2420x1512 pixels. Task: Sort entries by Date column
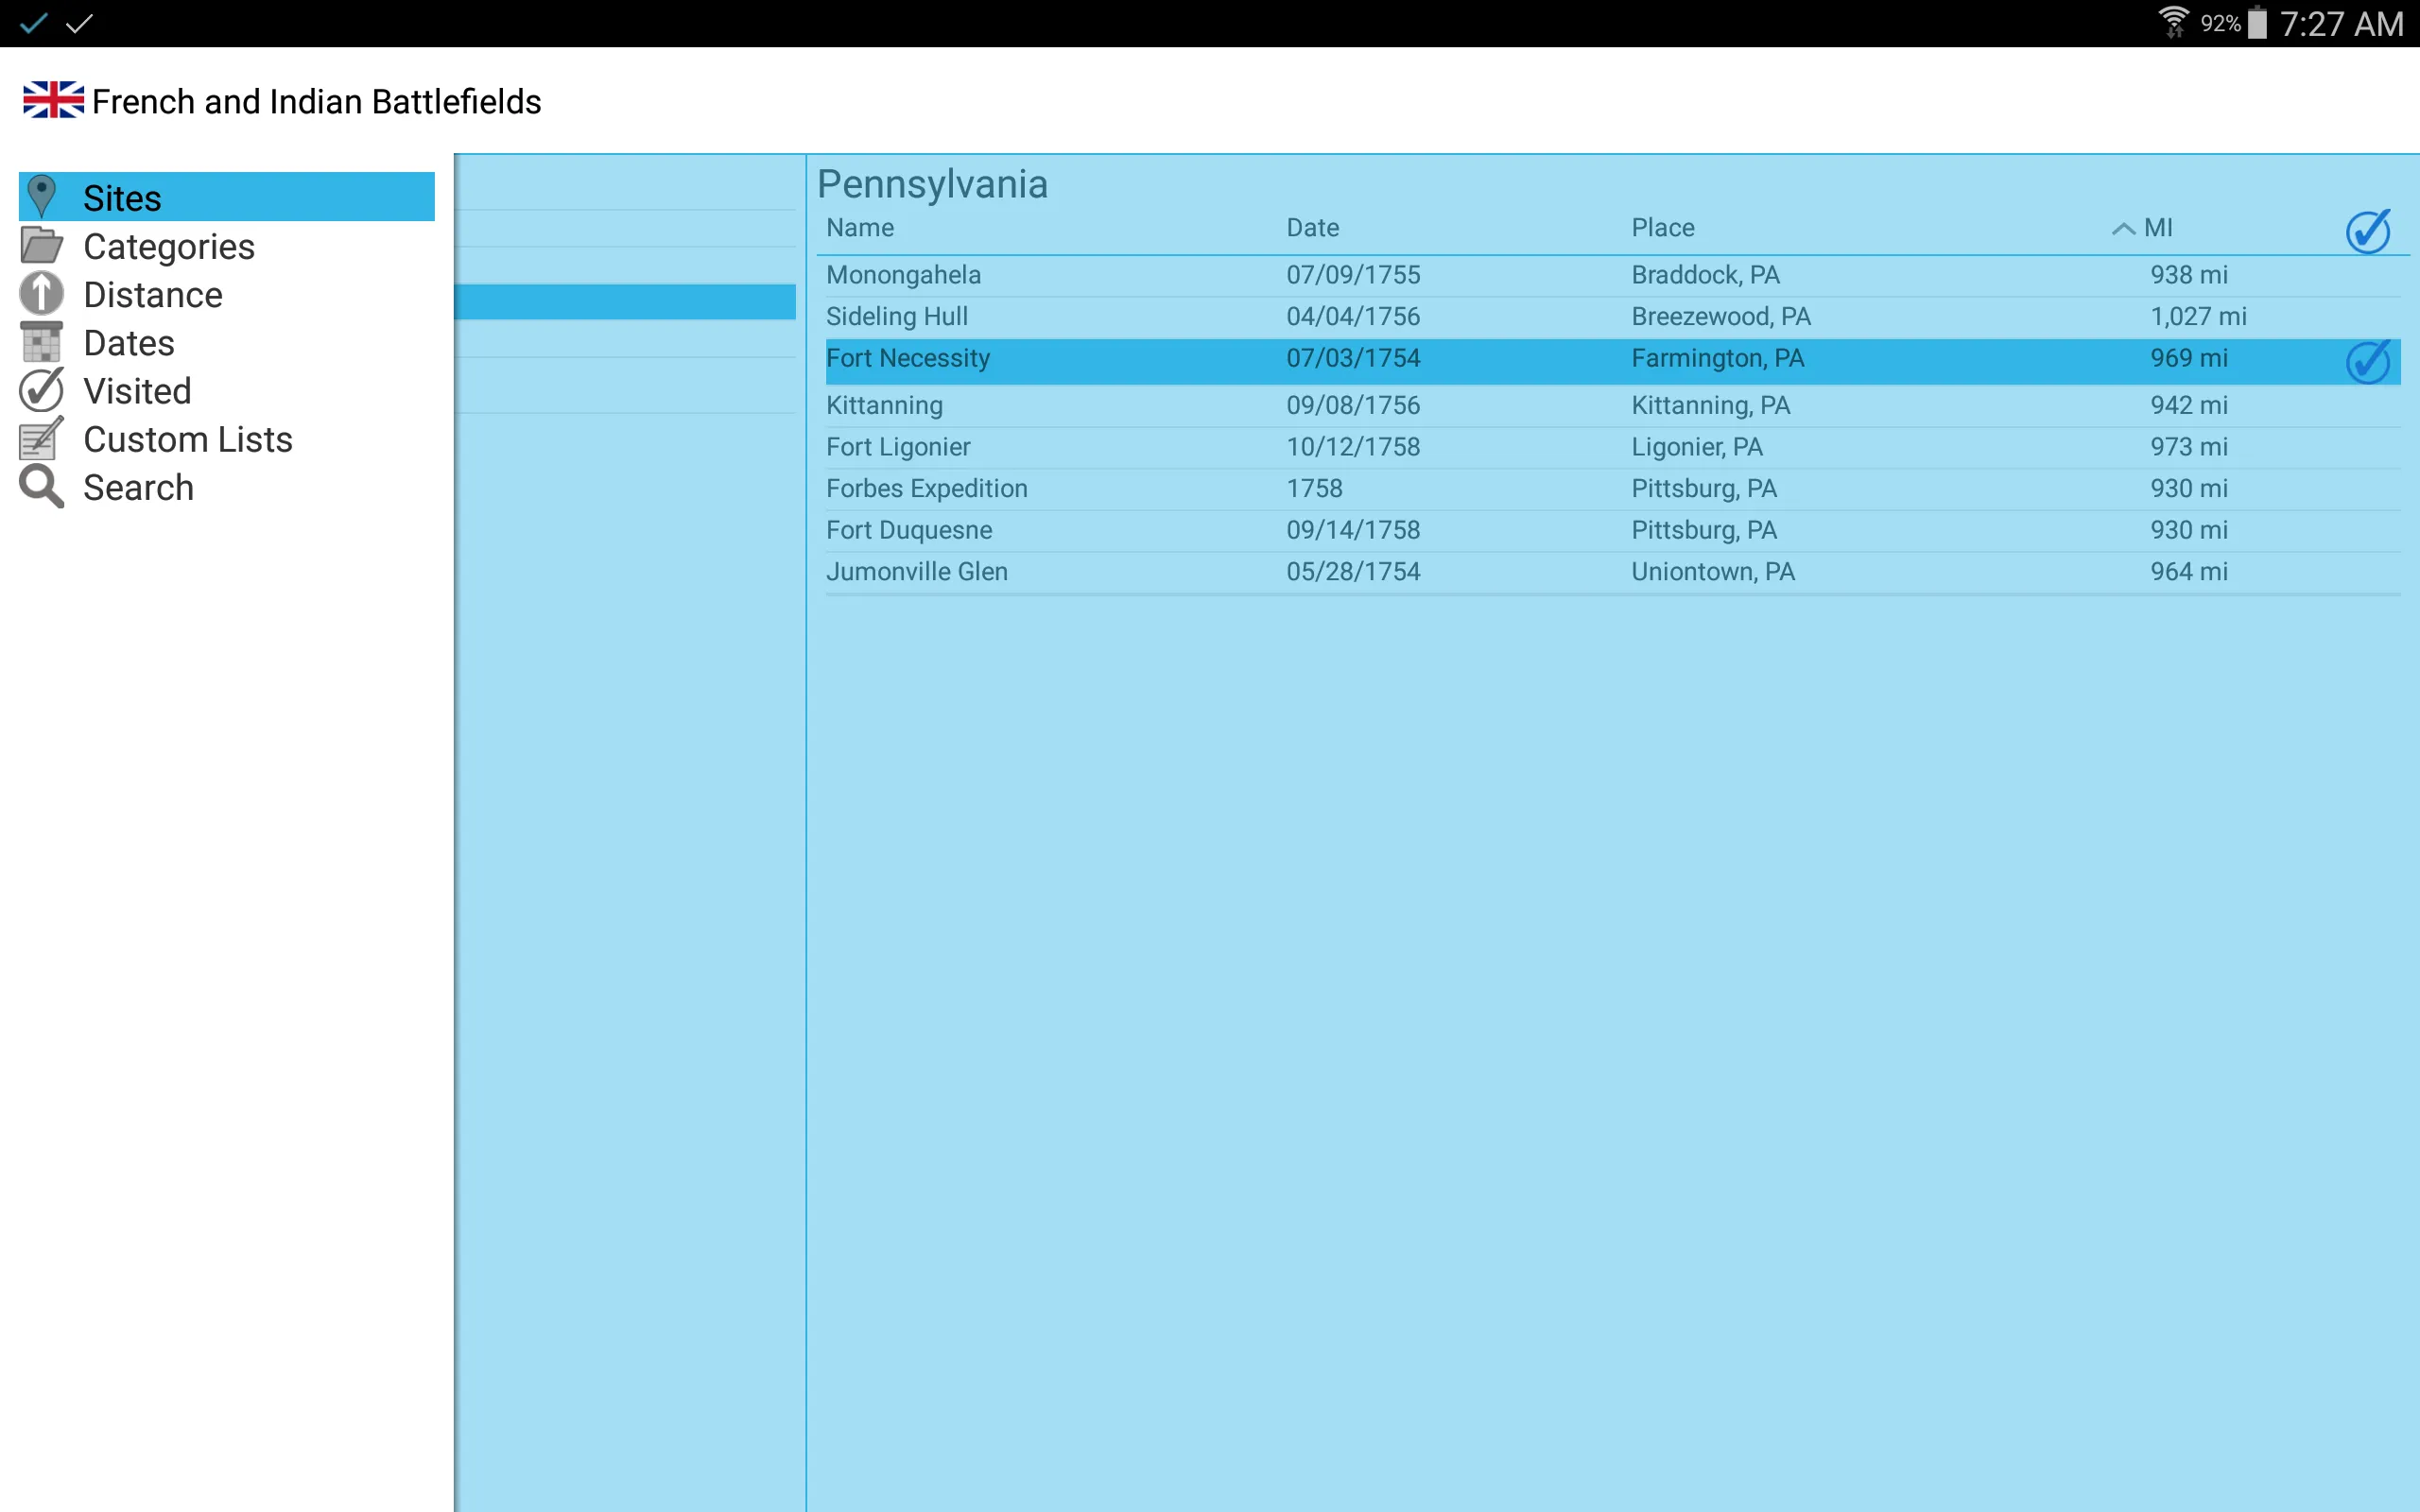pos(1314,228)
